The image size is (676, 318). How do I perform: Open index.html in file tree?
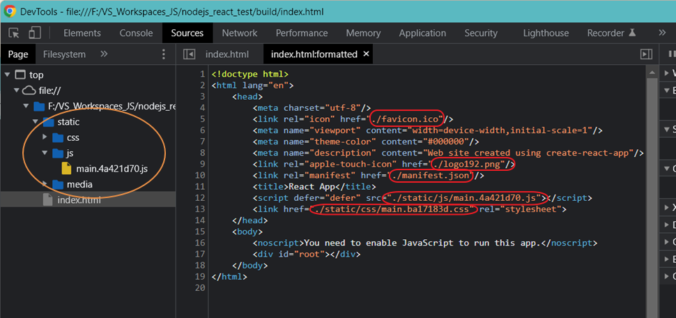pyautogui.click(x=79, y=200)
